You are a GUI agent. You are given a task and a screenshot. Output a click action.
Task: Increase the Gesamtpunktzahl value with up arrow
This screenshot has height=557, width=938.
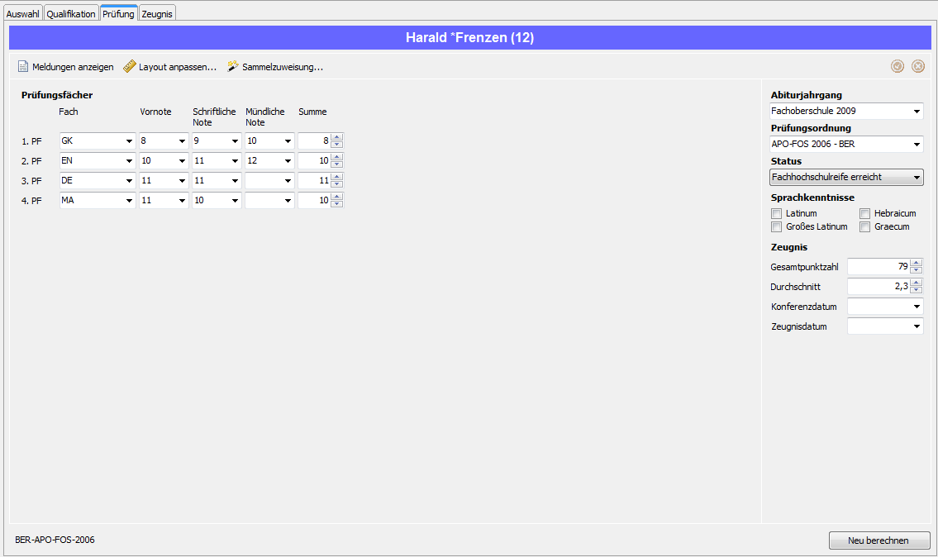[x=916, y=263]
